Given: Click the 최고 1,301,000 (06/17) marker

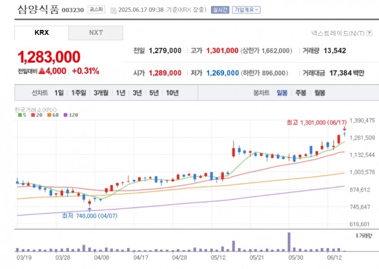Looking at the screenshot, I should [317, 123].
